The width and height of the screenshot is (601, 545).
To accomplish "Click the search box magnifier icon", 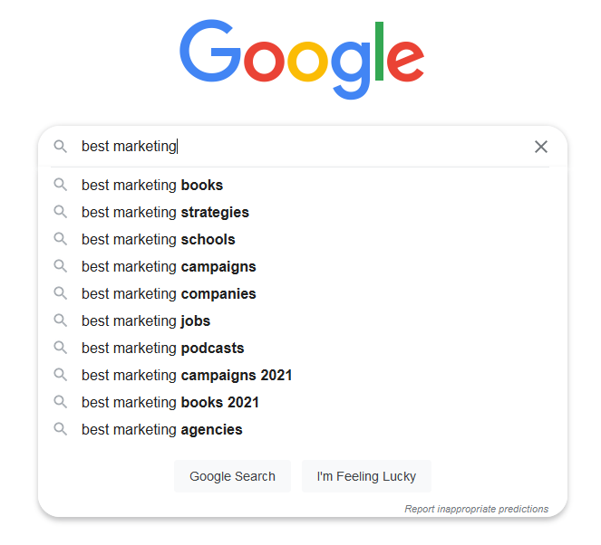I will [x=60, y=146].
